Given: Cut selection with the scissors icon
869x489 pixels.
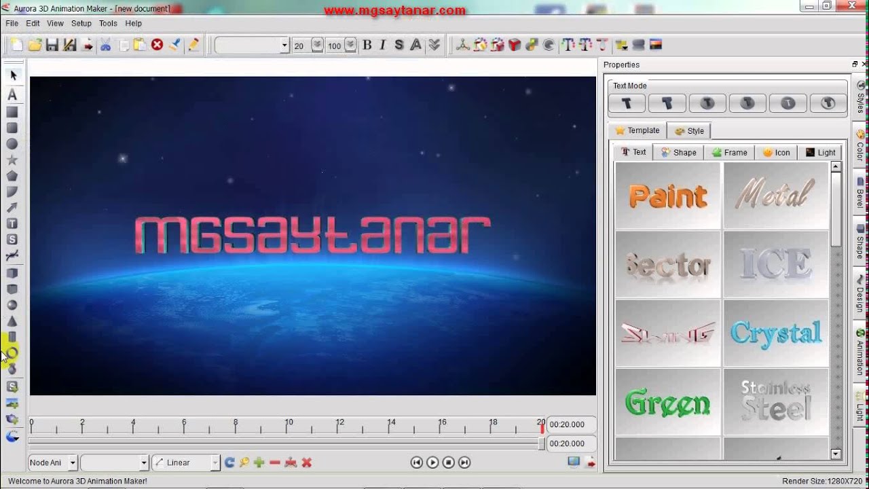Looking at the screenshot, I should (105, 45).
